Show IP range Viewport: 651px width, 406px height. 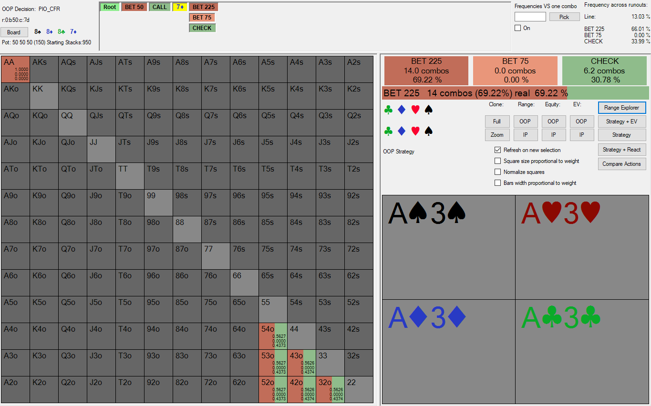525,135
